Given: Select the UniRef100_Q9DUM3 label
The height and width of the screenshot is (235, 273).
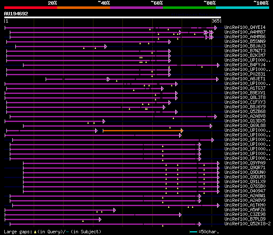Looking at the screenshot, I should click(245, 177).
